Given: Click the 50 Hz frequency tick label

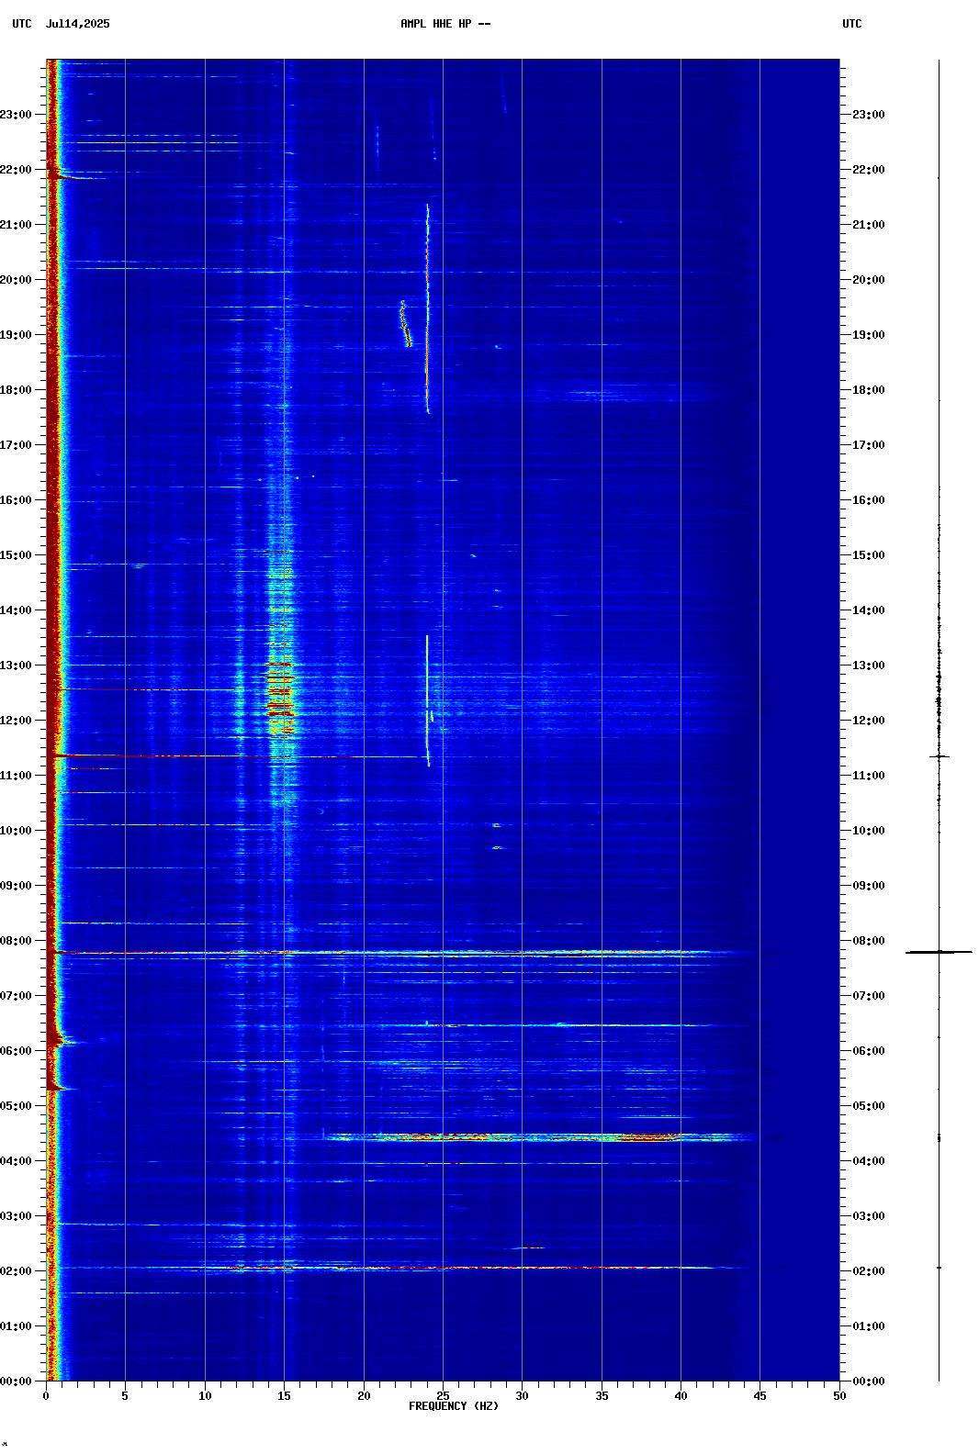Looking at the screenshot, I should click(839, 1396).
